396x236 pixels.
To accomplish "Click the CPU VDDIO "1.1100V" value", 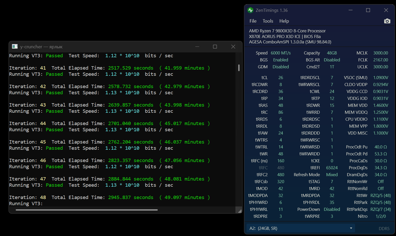I will tap(381, 119).
